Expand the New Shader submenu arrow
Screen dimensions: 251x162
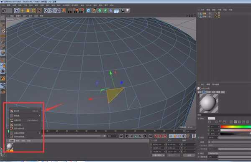(39, 116)
